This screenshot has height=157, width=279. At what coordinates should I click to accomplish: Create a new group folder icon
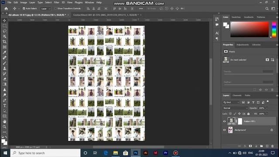tap(262, 146)
